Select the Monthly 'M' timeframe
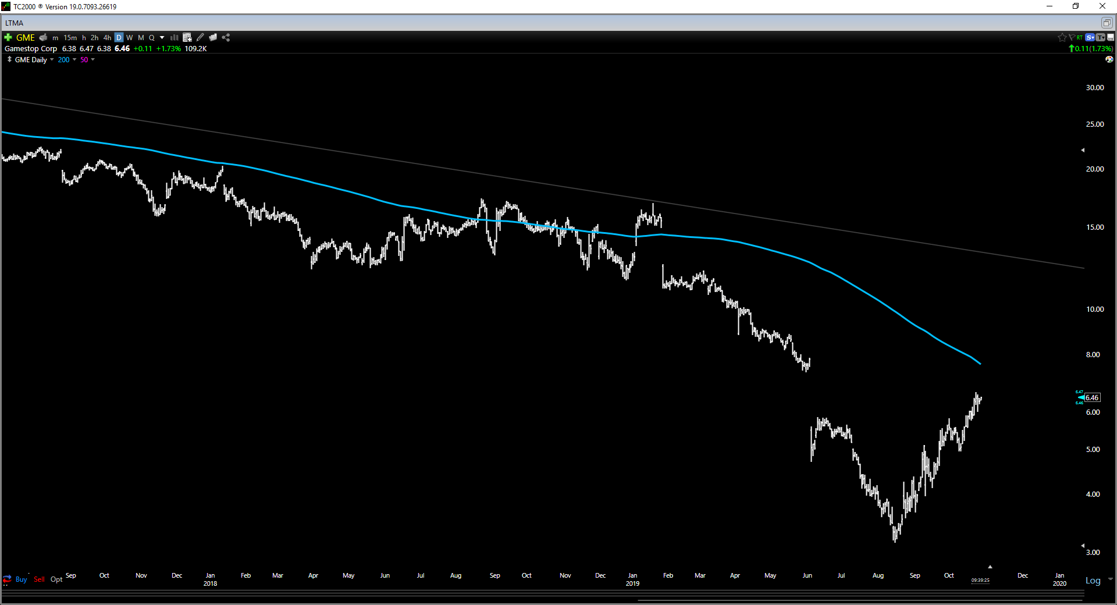Screen dimensions: 1117x605 pos(141,37)
